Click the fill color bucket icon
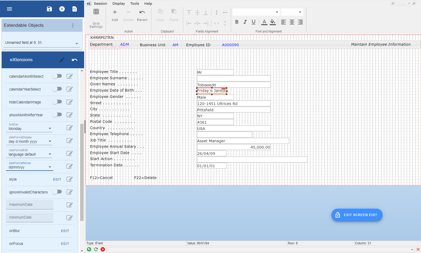 pos(273,22)
